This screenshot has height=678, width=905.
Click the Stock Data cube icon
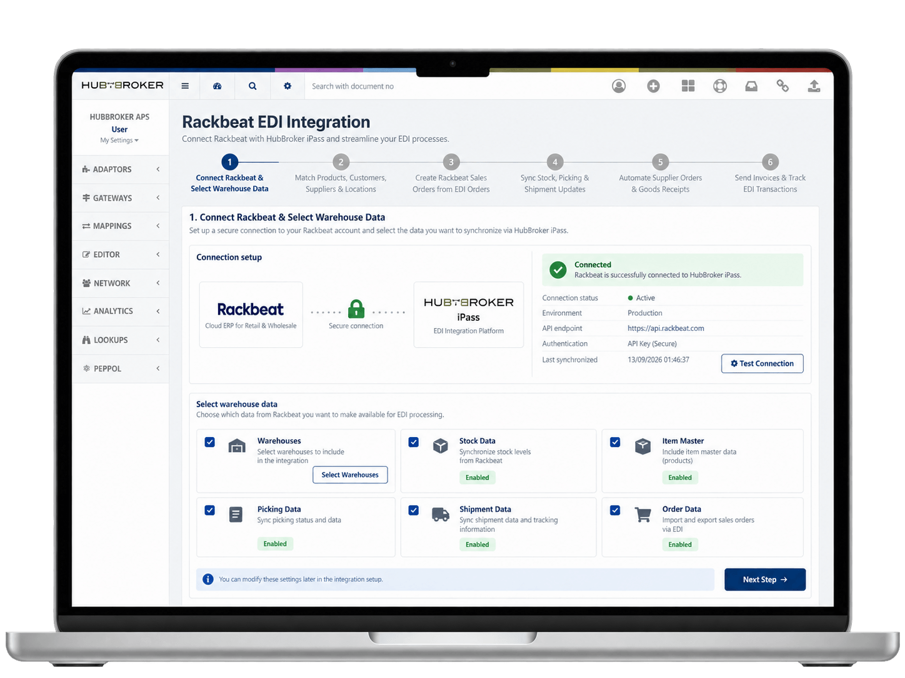441,446
